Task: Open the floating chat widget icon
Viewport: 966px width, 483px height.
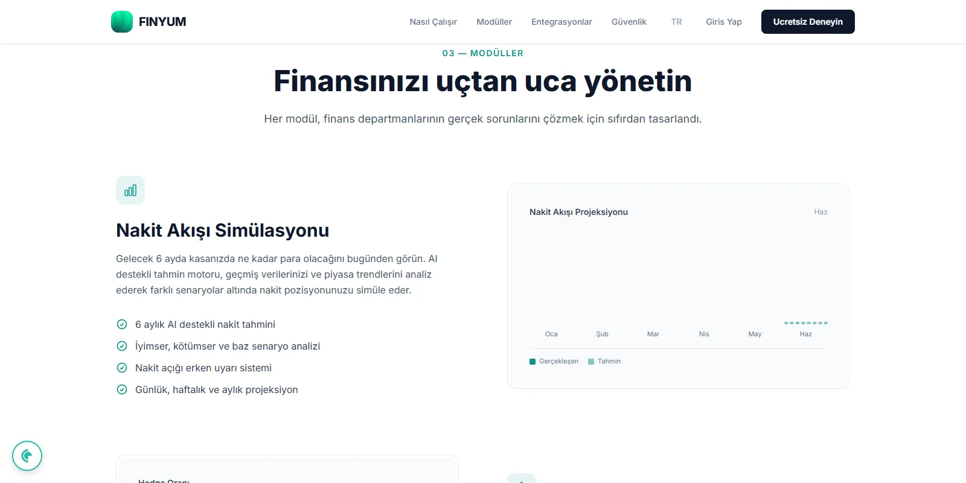Action: [27, 456]
